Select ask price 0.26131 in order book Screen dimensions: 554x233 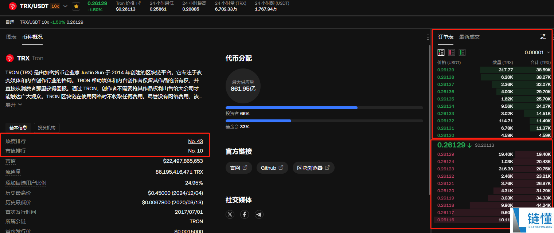[446, 128]
